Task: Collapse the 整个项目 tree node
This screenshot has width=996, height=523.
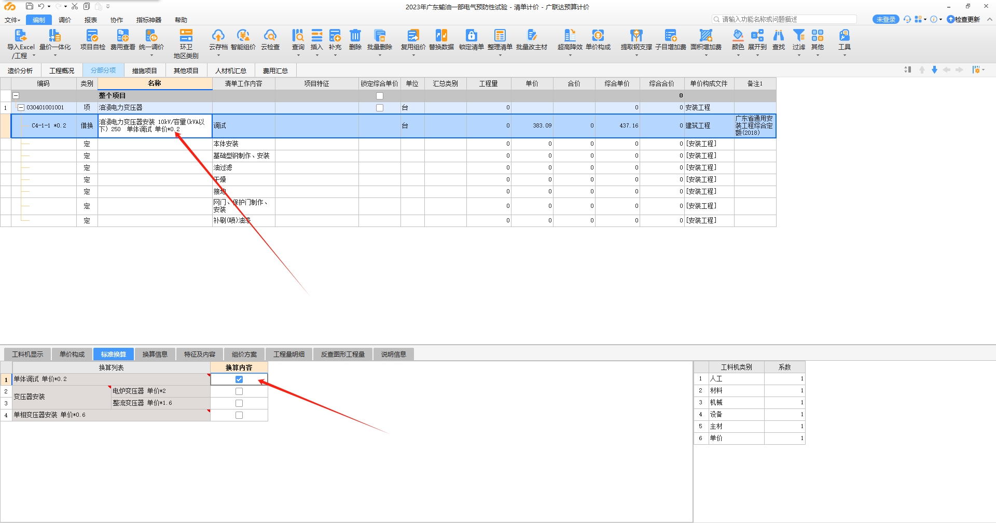Action: click(x=16, y=96)
